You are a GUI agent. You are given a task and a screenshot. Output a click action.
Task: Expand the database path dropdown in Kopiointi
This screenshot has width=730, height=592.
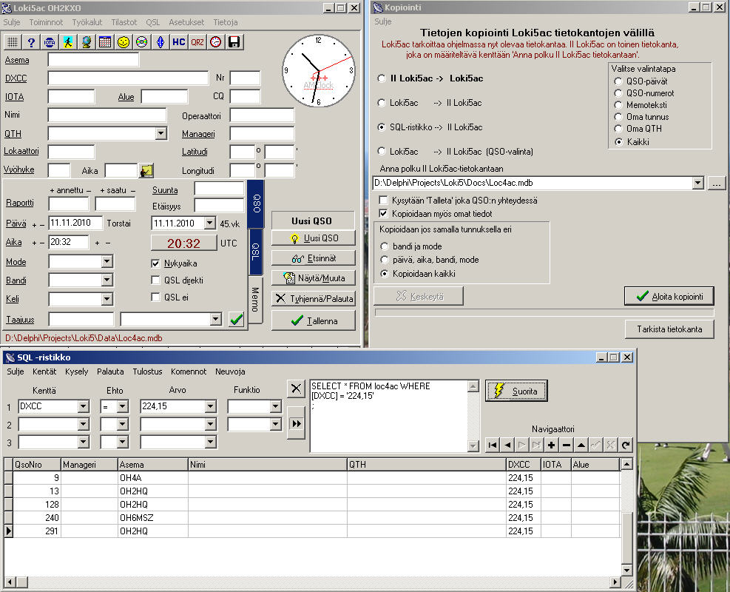click(697, 183)
